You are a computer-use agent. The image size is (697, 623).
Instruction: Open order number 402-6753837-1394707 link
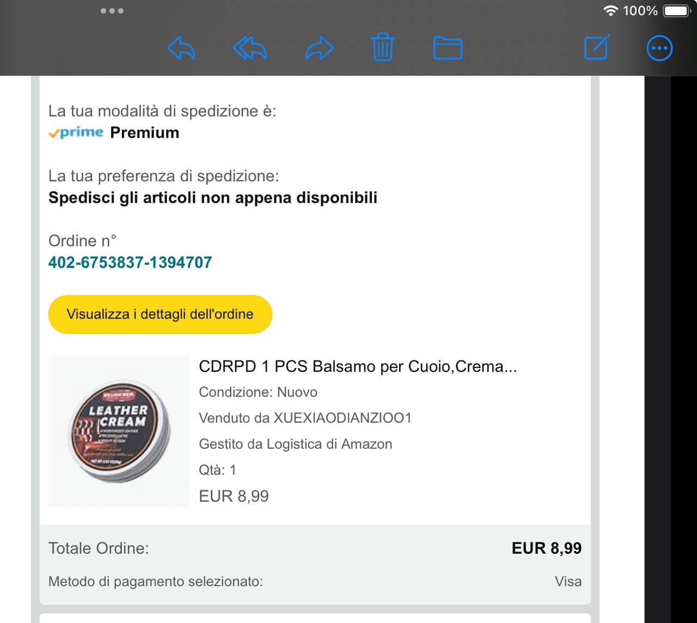[130, 262]
